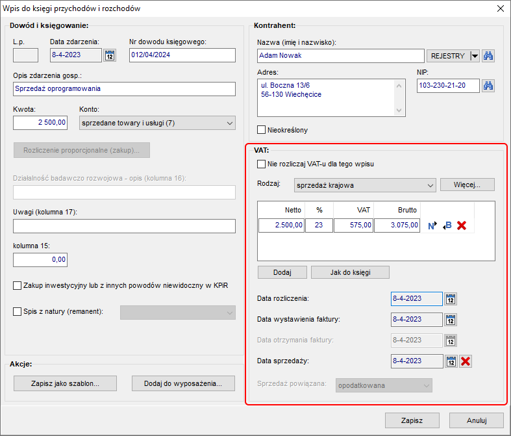This screenshot has width=511, height=436.
Task: Click the N netto recalculation icon
Action: click(432, 225)
